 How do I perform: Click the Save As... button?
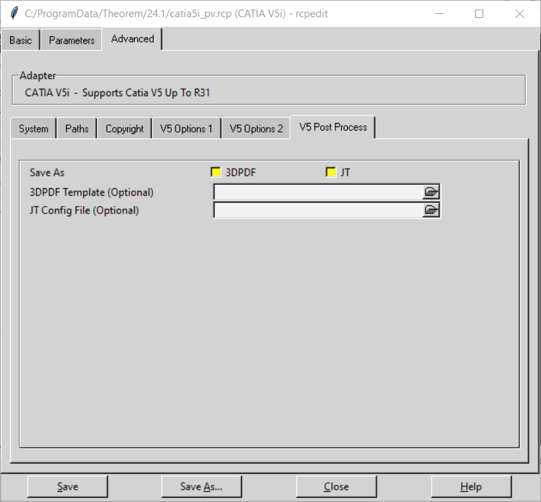pyautogui.click(x=201, y=486)
